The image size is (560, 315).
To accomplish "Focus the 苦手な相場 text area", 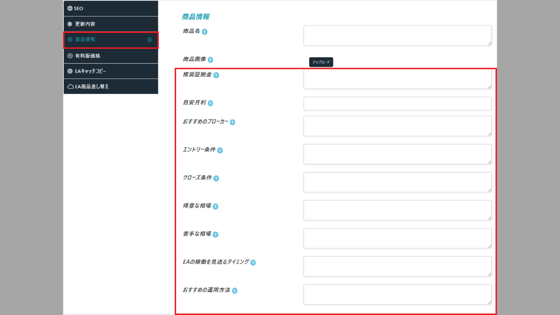I will click(398, 238).
